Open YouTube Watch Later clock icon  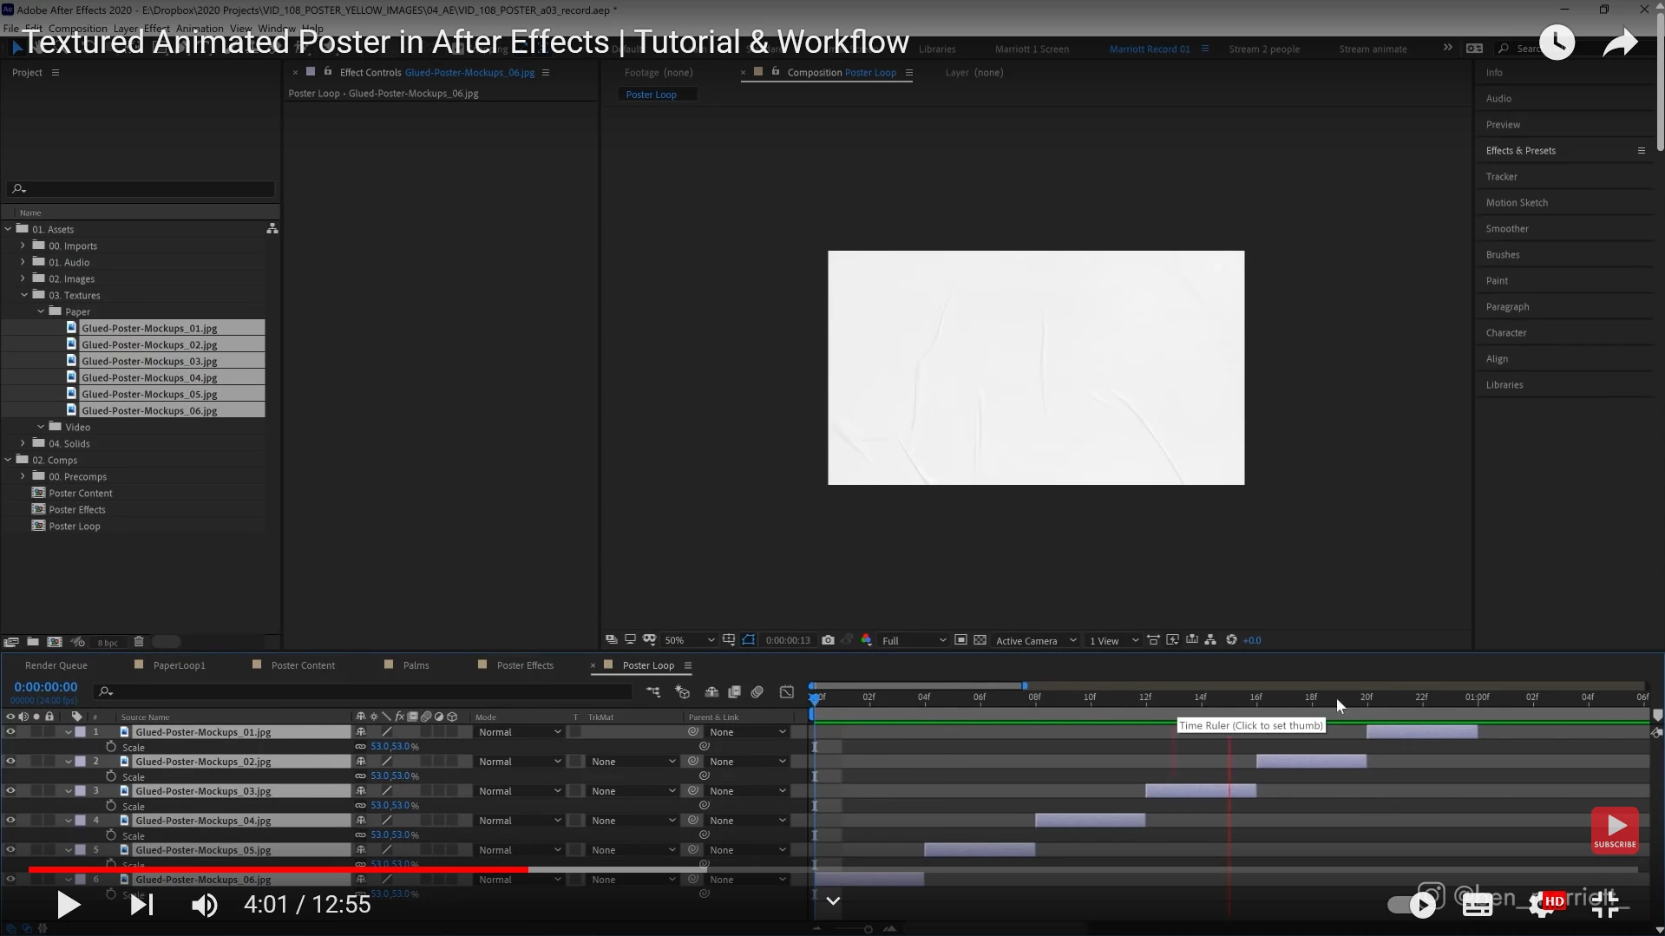point(1557,42)
